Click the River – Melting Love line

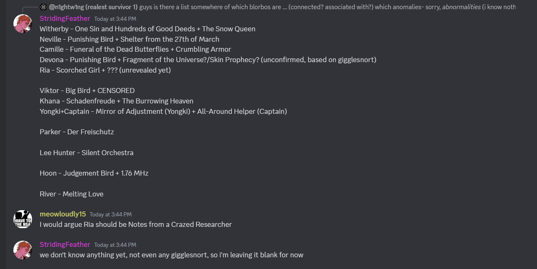71,194
